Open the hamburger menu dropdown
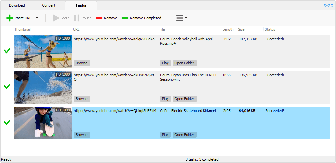This screenshot has height=163, width=336. coord(181,18)
